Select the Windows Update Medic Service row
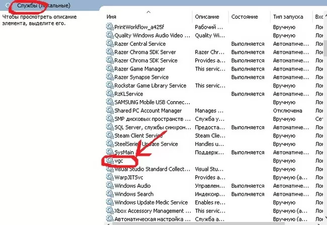This screenshot has width=327, height=225. 151,202
